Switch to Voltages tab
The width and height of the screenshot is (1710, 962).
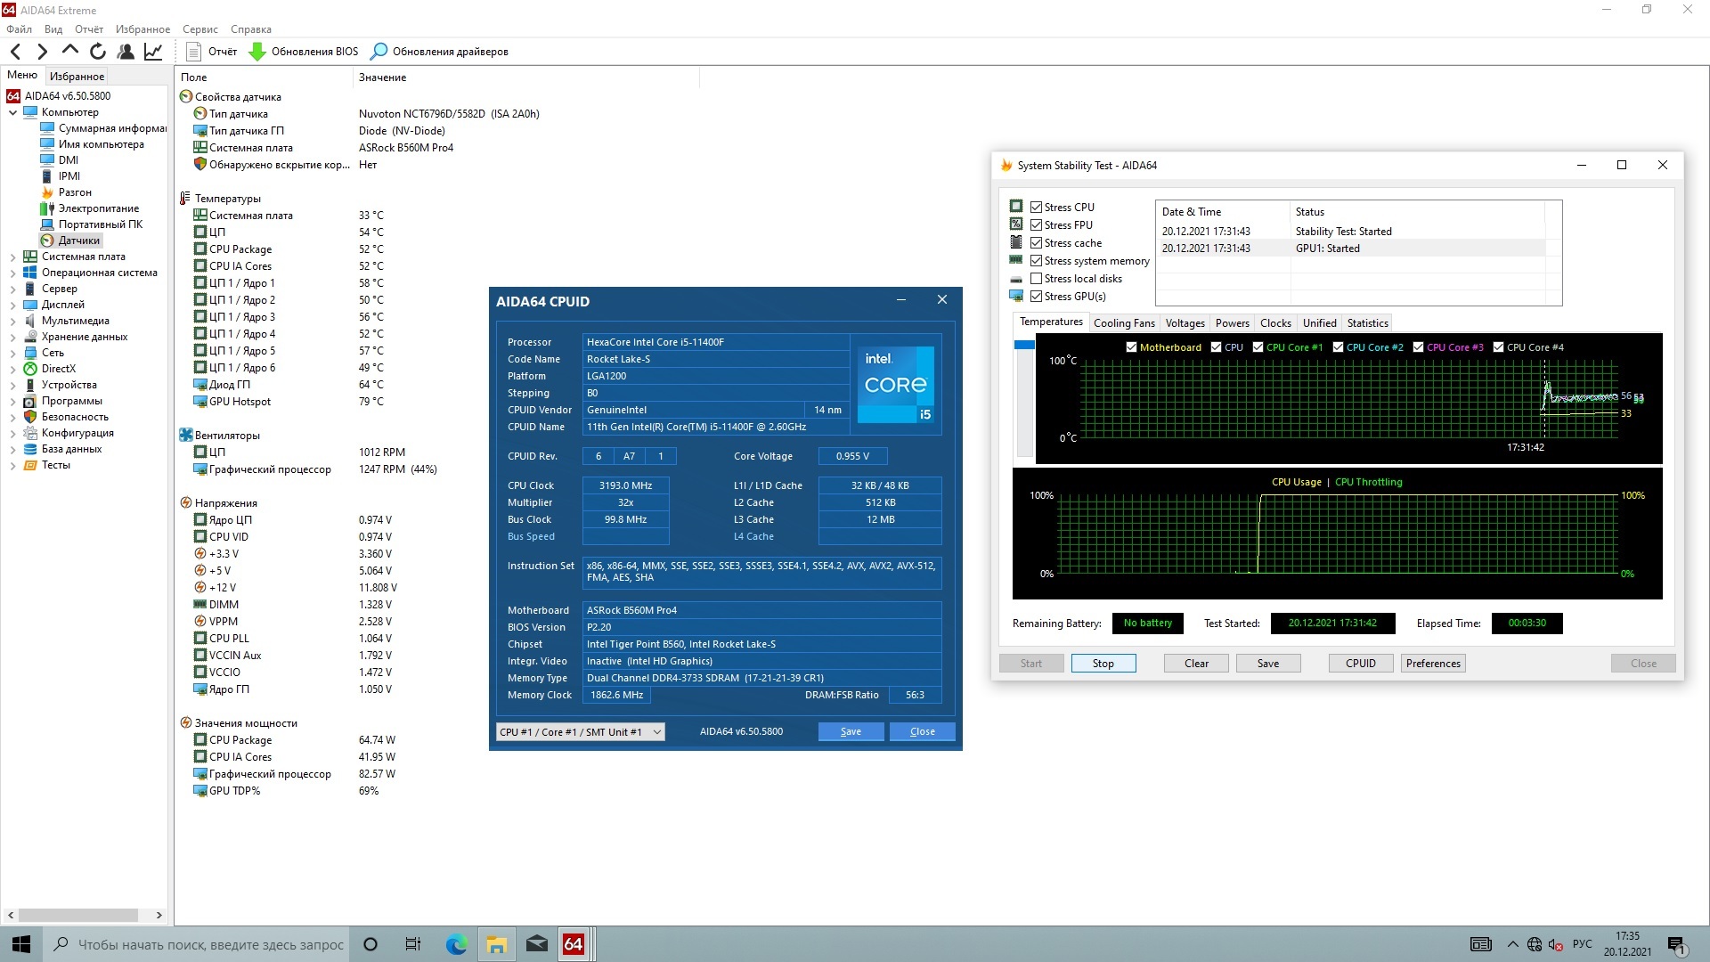click(1185, 323)
